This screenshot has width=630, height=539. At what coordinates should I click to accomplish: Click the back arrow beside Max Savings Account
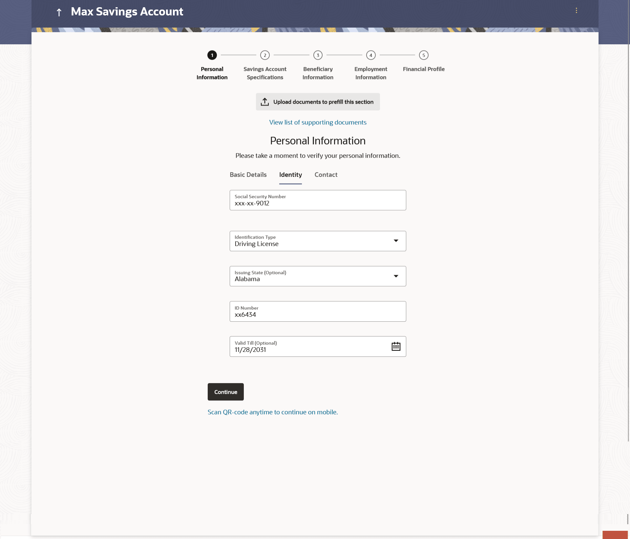tap(59, 12)
